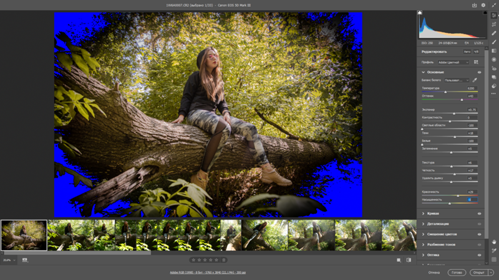The height and width of the screenshot is (280, 499).
Task: Expand the Детализация section
Action: click(x=424, y=224)
